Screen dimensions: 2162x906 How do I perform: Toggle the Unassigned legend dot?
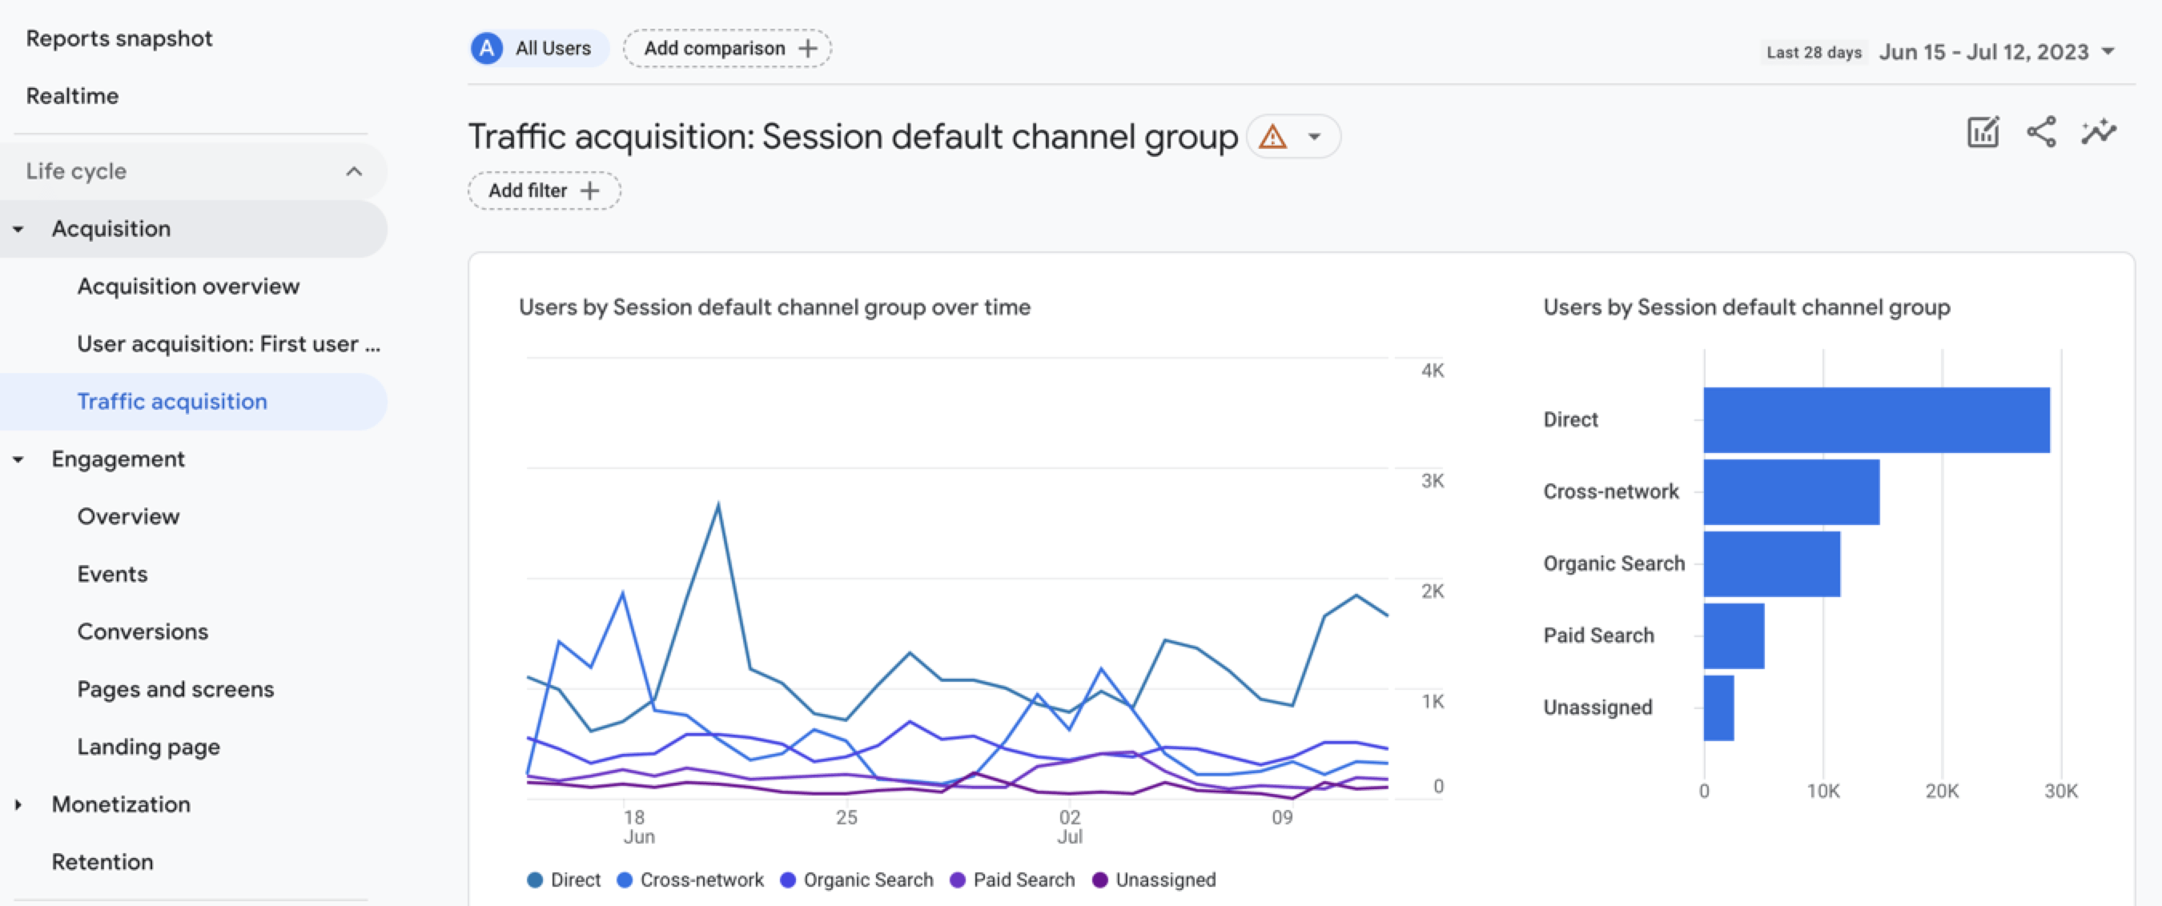click(x=1099, y=880)
